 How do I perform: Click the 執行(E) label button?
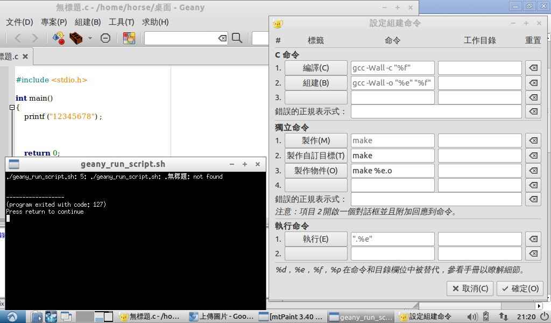[316, 239]
